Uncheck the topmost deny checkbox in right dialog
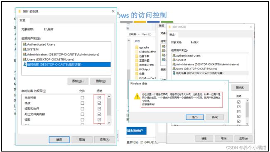The height and width of the screenshot is (152, 270). point(239,102)
